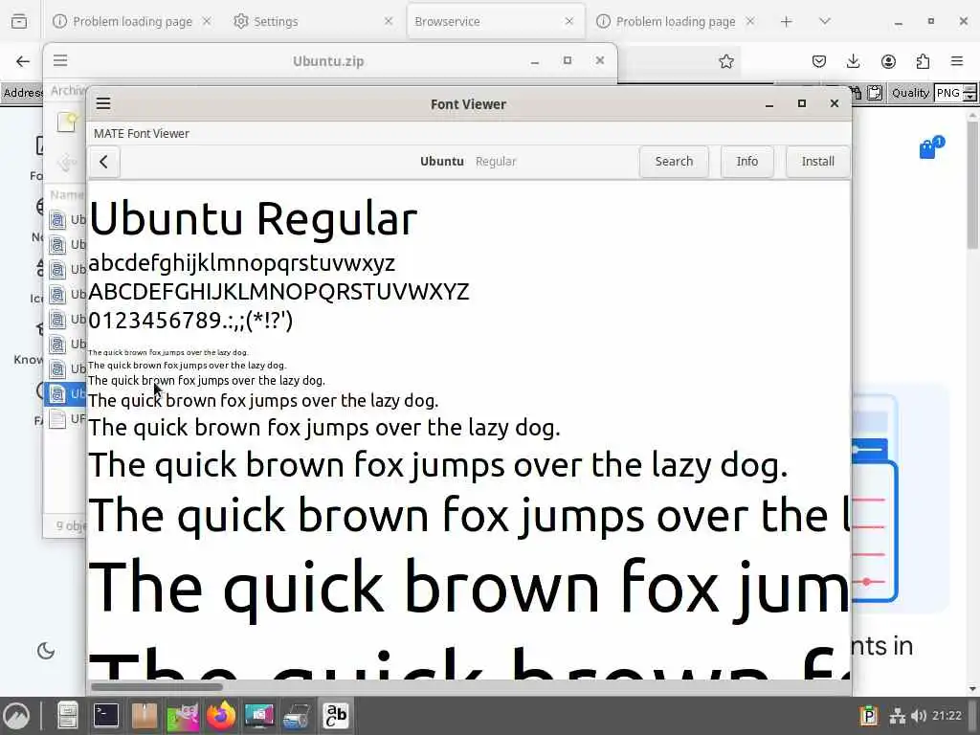980x735 pixels.
Task: Open a new Firefox tab
Action: point(787,22)
